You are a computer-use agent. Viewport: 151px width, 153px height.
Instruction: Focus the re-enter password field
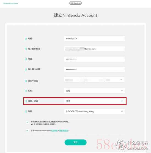click(95, 69)
